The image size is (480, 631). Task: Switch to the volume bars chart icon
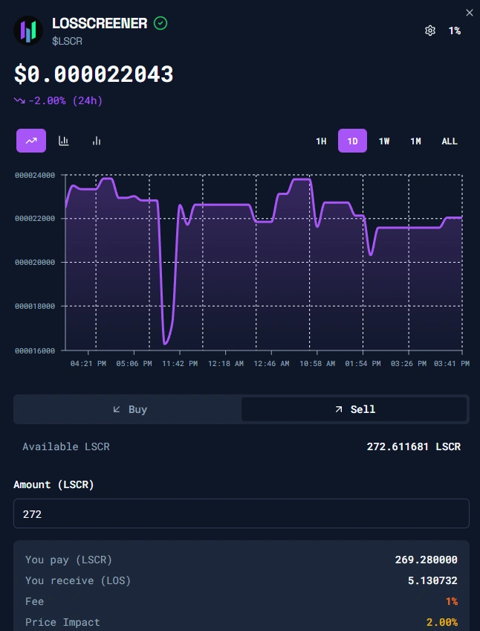point(97,141)
